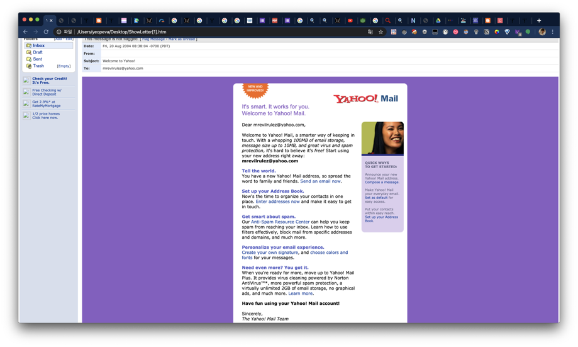
Task: Click Personalize your email experience. heading
Action: [283, 247]
